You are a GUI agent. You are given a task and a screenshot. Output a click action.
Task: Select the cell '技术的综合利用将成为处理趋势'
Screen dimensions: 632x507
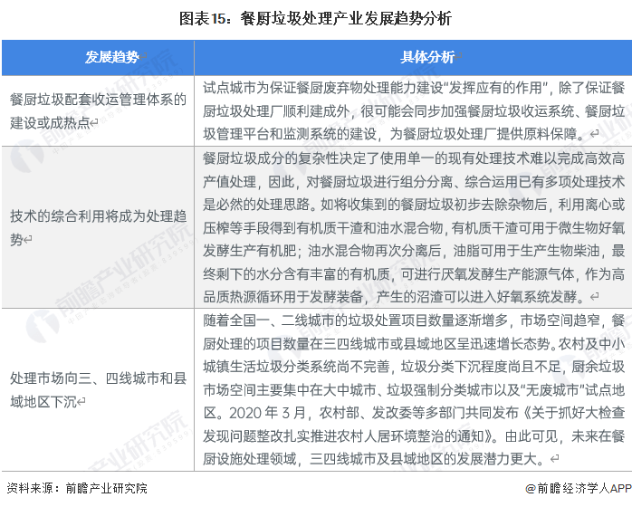pos(98,227)
